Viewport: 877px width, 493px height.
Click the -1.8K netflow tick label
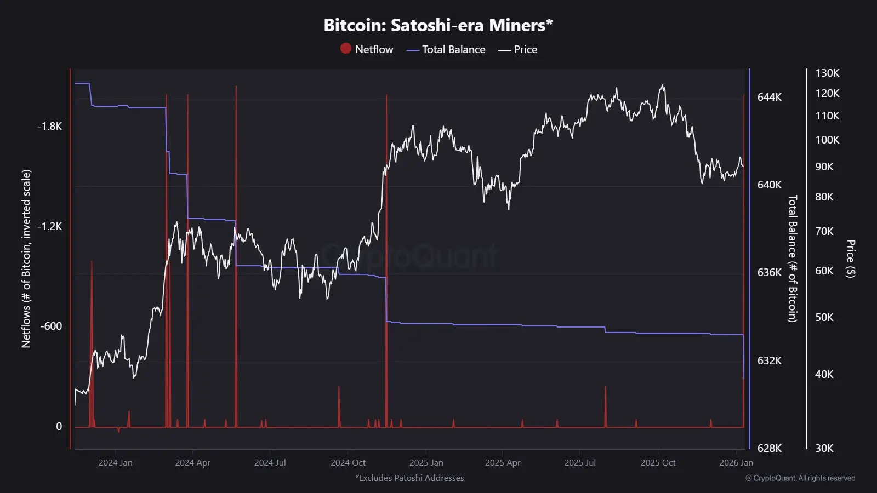pyautogui.click(x=49, y=126)
